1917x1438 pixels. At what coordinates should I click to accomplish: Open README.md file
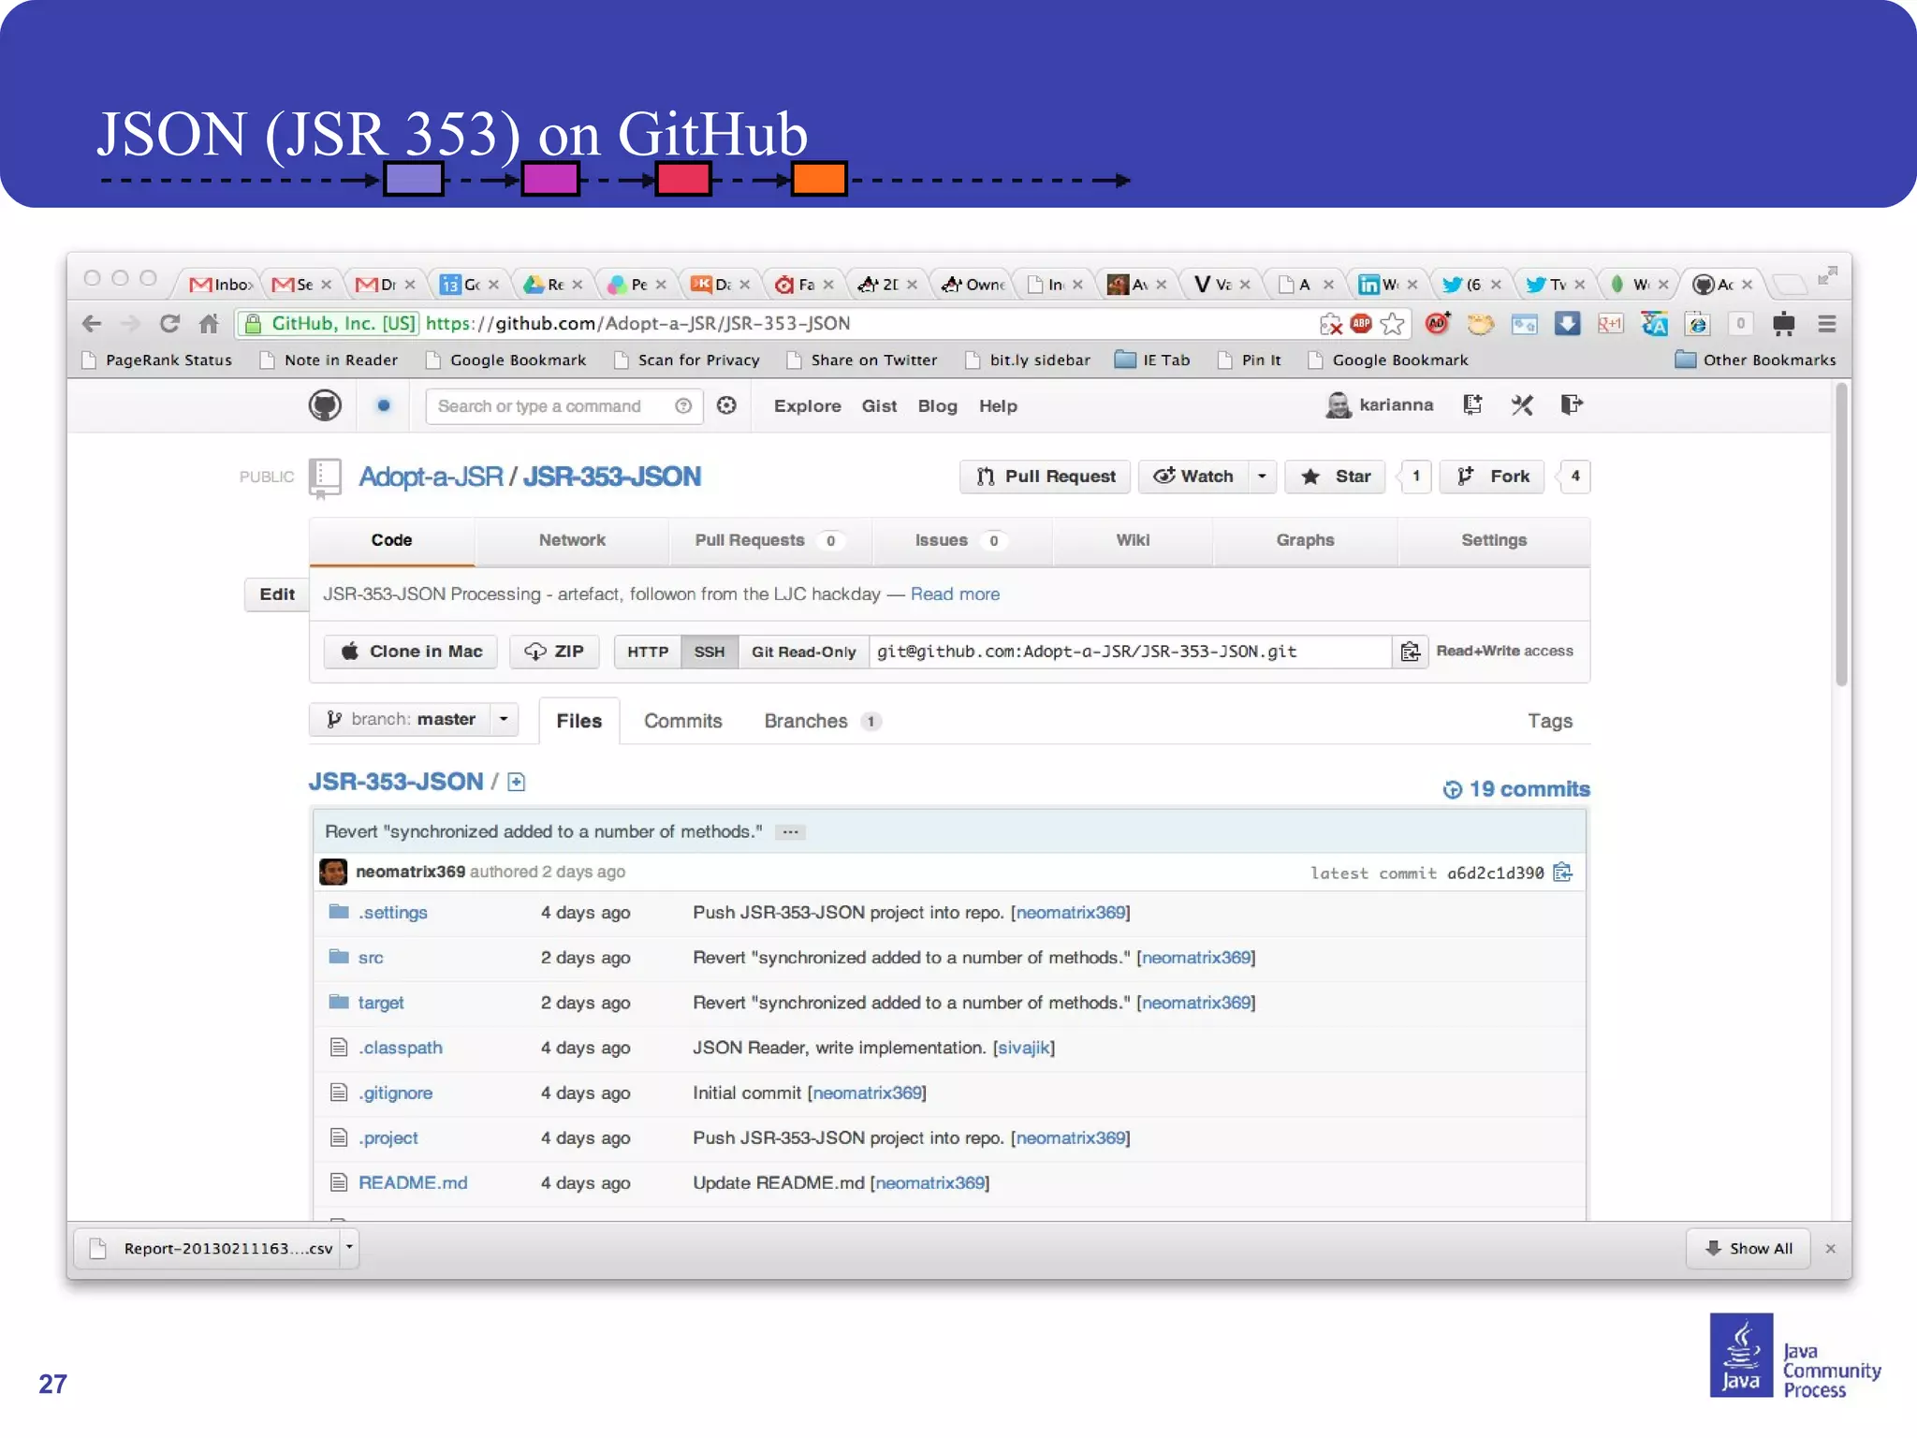(413, 1183)
